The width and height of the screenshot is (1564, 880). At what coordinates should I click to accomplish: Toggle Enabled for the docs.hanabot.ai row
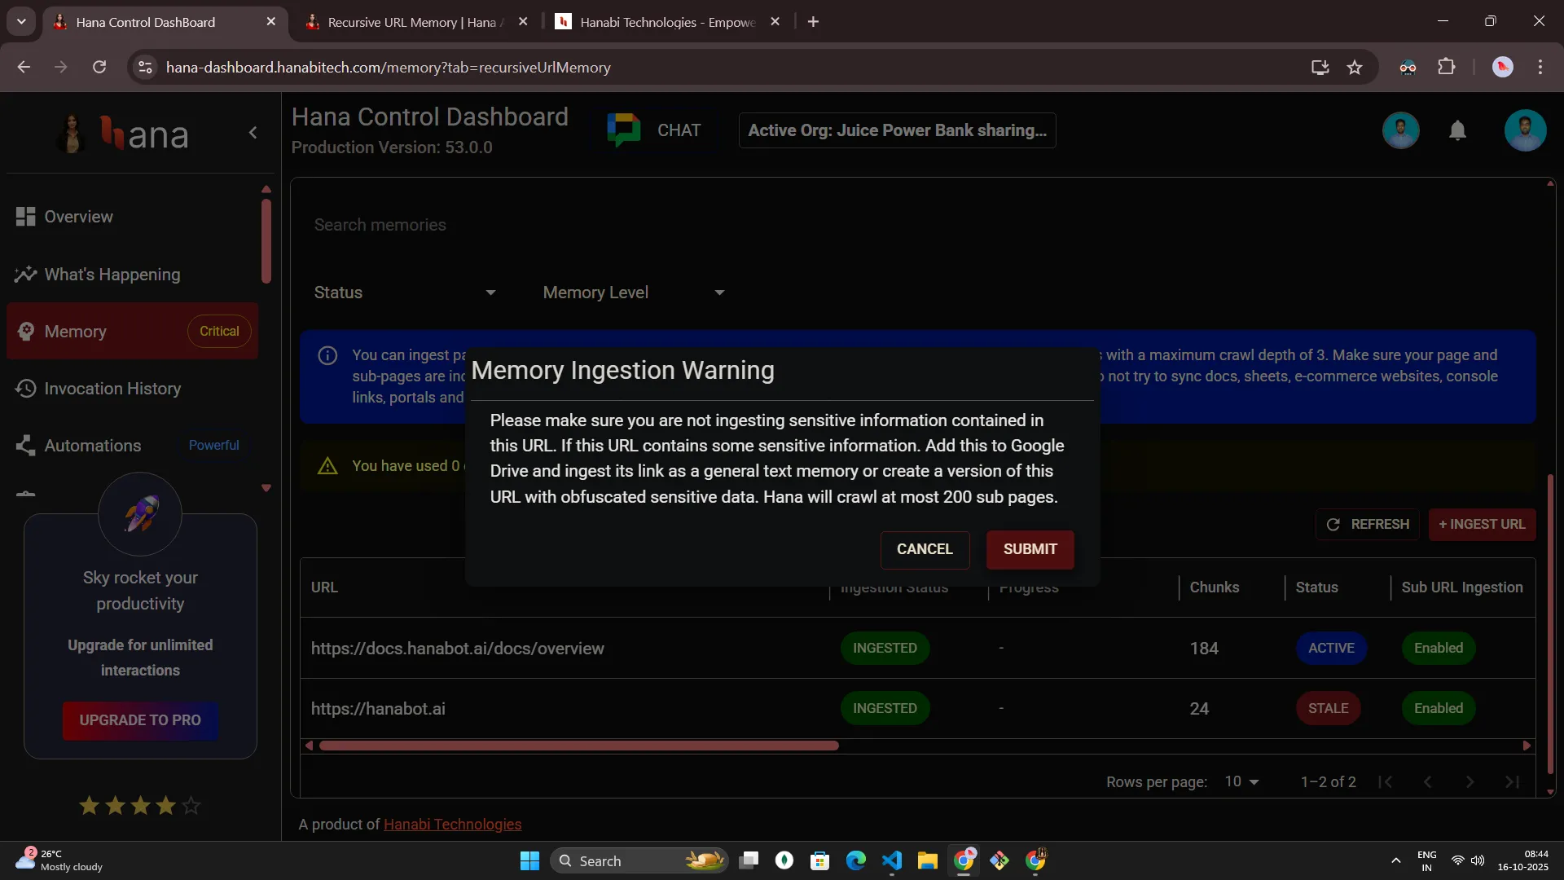click(1438, 649)
